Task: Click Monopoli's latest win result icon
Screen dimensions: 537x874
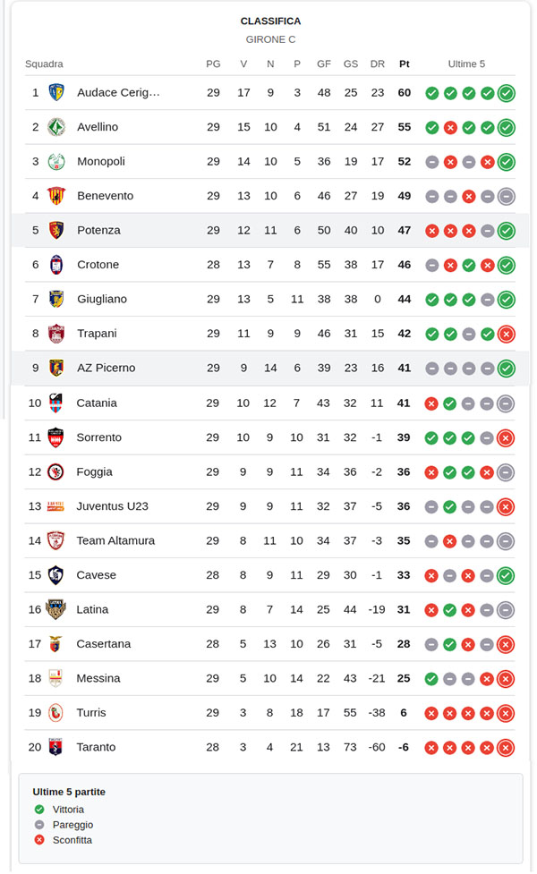Action: (507, 162)
